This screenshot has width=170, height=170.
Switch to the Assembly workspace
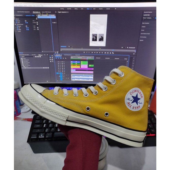click(x=69, y=9)
